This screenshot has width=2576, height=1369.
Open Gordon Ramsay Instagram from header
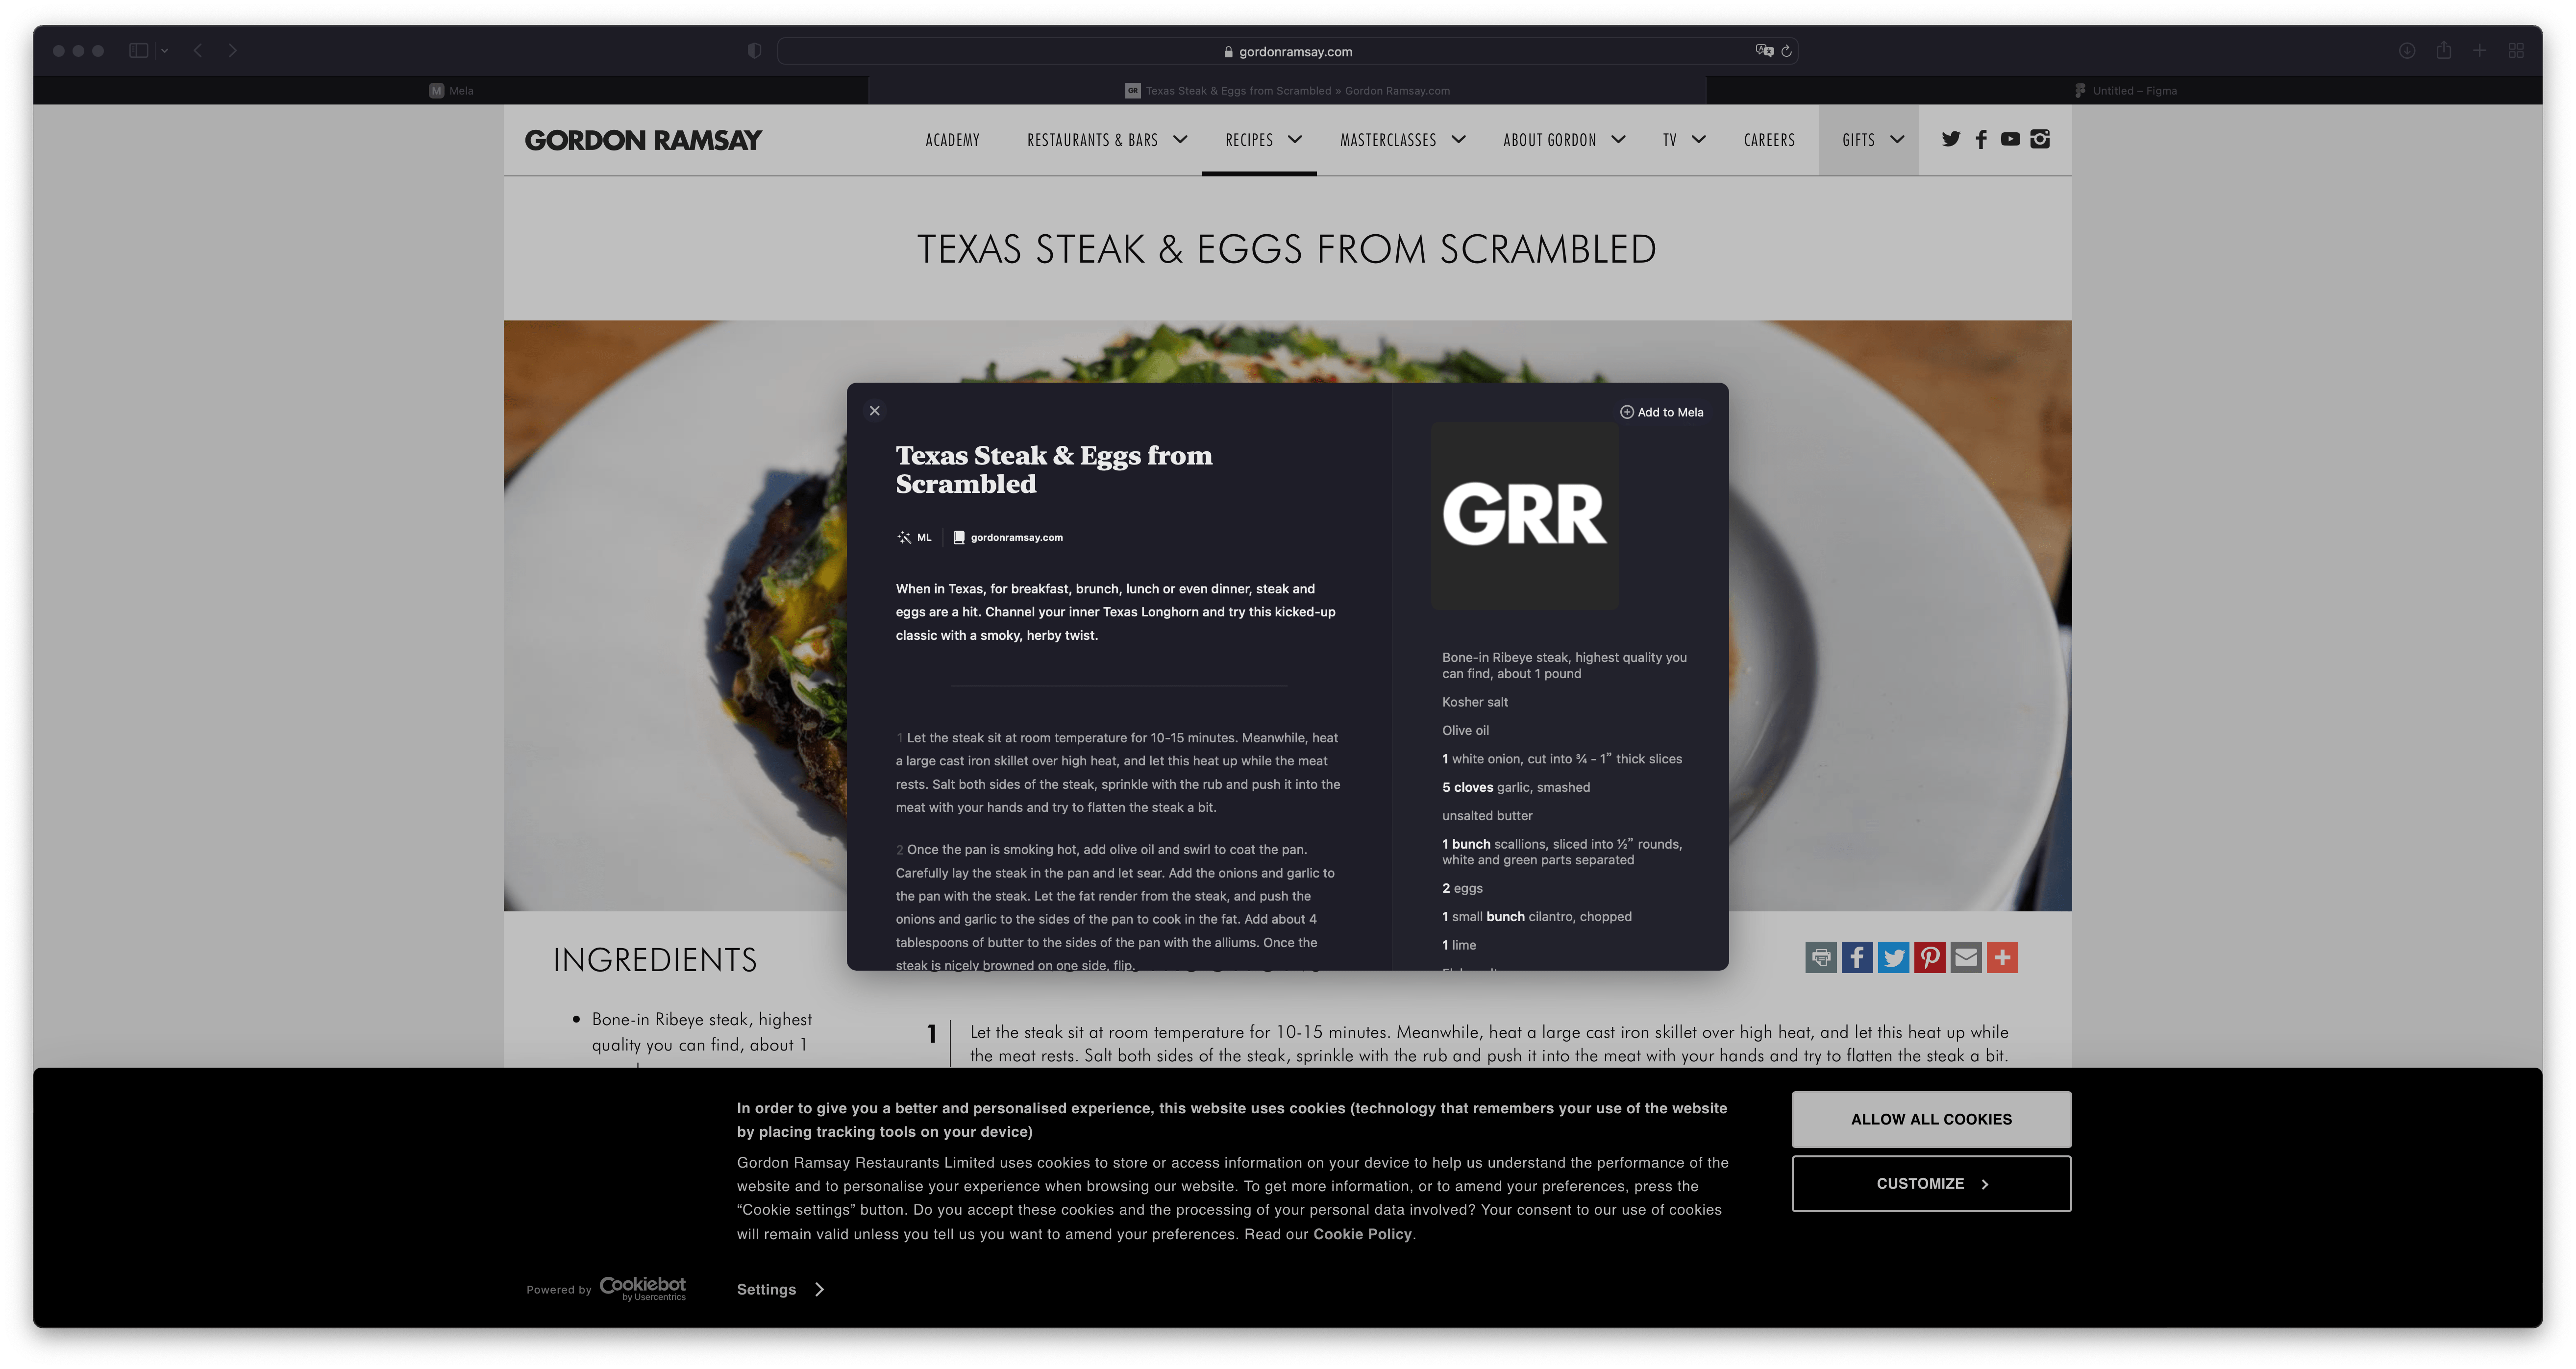[2040, 139]
